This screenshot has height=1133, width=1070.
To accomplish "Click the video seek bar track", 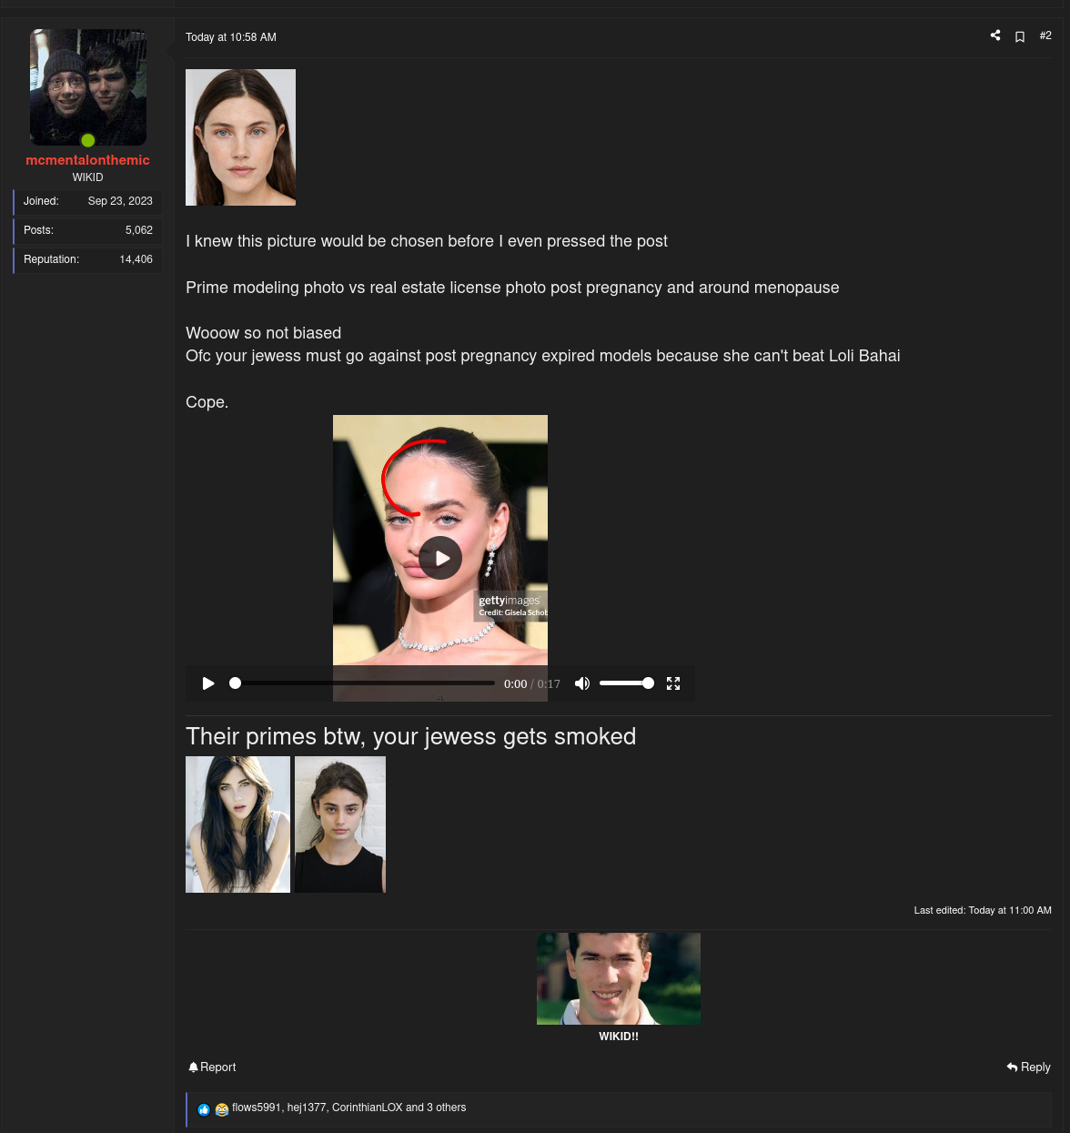I will [364, 683].
